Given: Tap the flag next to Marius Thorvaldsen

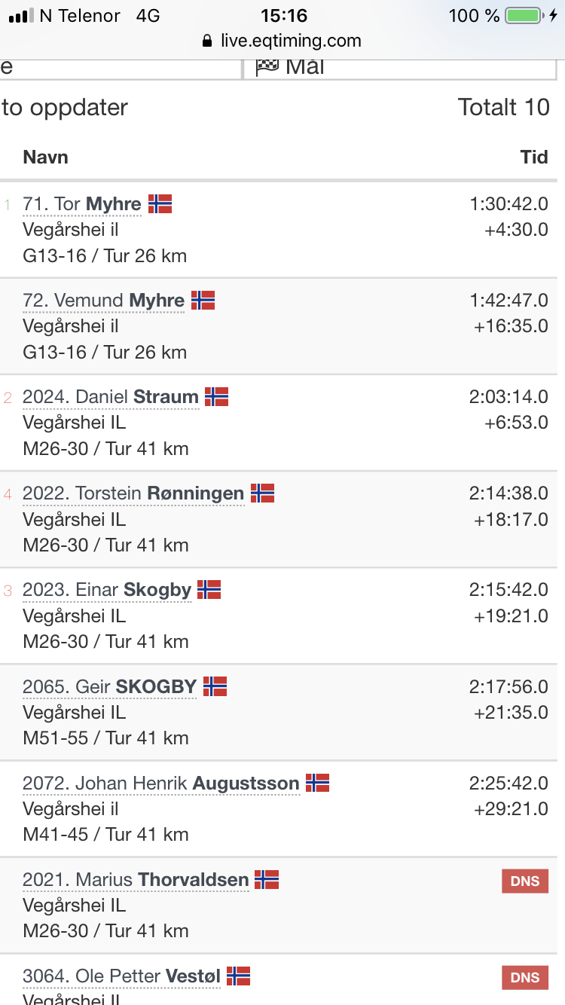Looking at the screenshot, I should (x=267, y=879).
